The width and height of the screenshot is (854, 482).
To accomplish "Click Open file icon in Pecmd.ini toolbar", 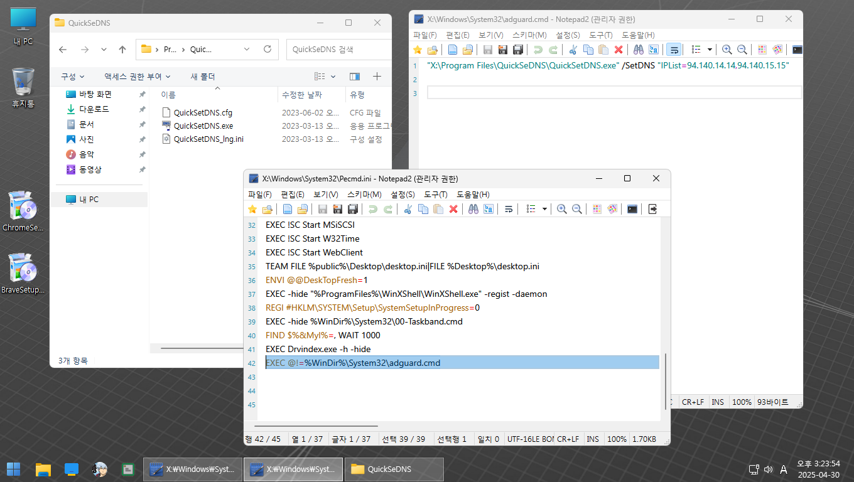I will [303, 209].
